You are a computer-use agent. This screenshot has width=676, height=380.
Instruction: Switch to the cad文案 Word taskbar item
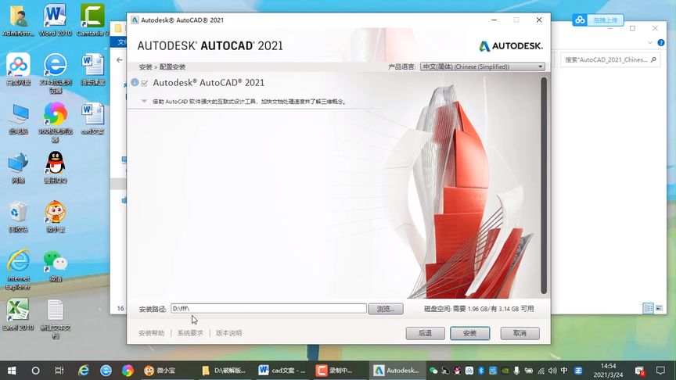[x=282, y=371]
